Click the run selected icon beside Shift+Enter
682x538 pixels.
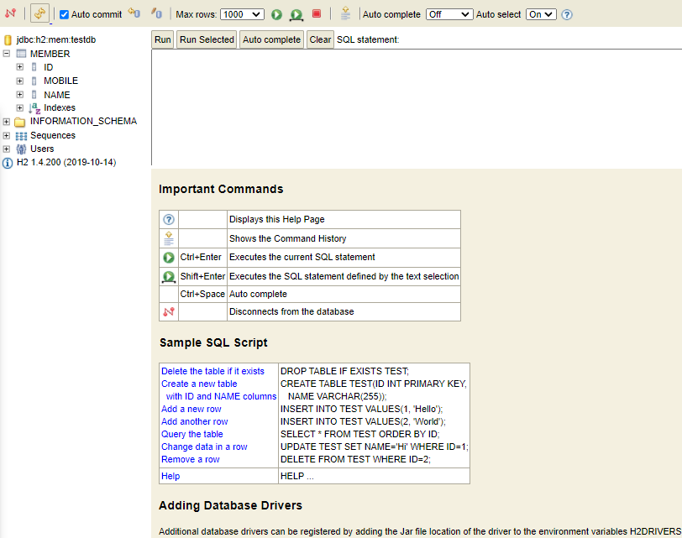click(x=168, y=276)
